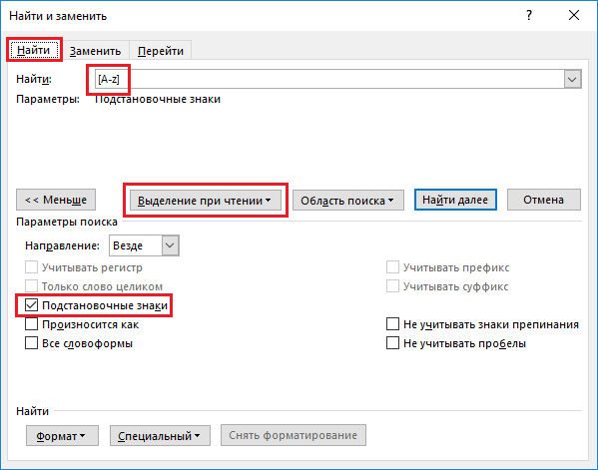This screenshot has width=598, height=470.
Task: Close the Найти и заменить dialog
Action: [x=574, y=16]
